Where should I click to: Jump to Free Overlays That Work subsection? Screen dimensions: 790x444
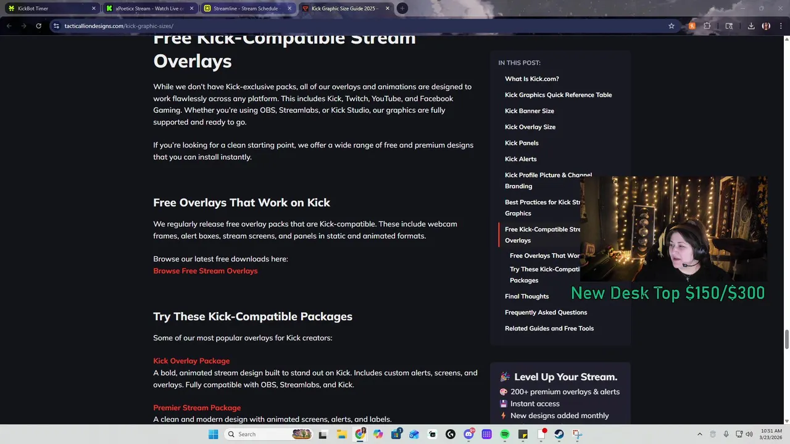tap(545, 256)
